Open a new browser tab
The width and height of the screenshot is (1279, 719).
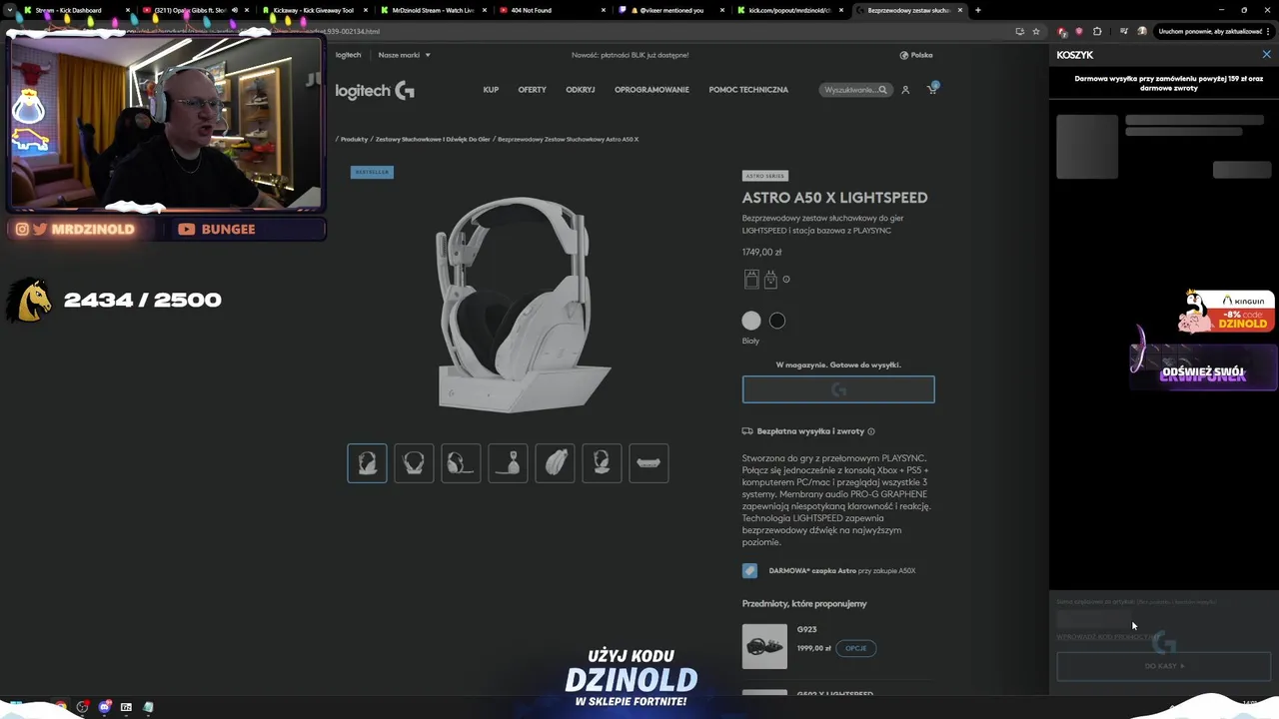(x=977, y=10)
